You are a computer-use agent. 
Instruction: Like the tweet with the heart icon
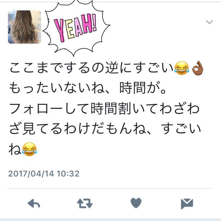(x=136, y=203)
